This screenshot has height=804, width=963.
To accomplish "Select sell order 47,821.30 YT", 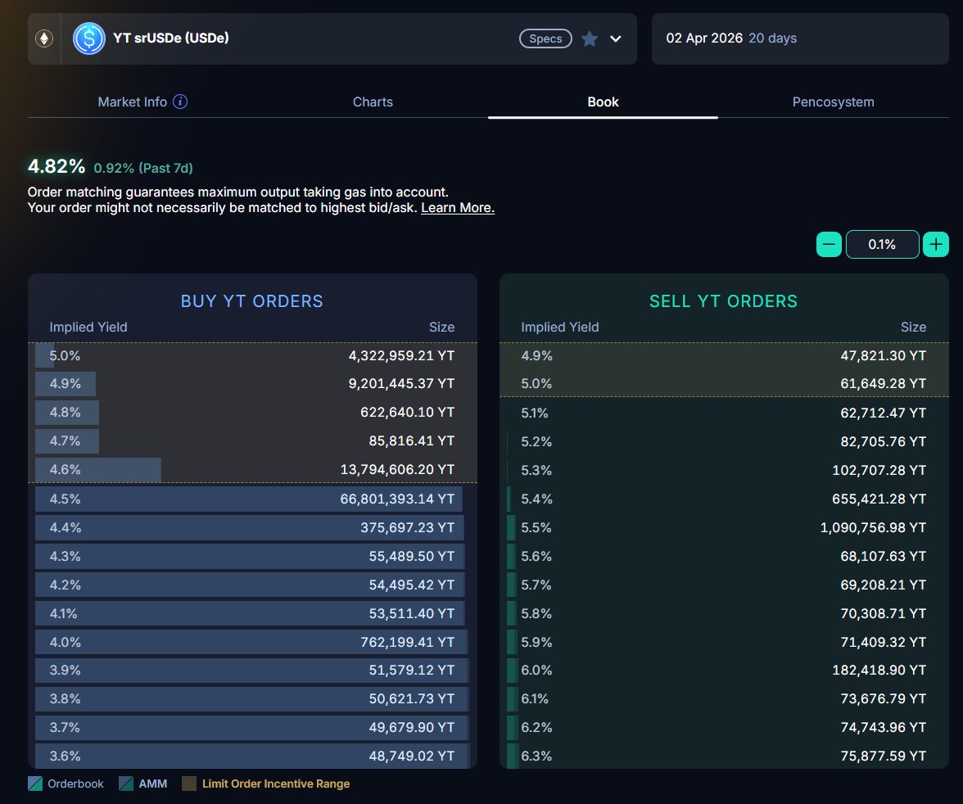I will [724, 355].
